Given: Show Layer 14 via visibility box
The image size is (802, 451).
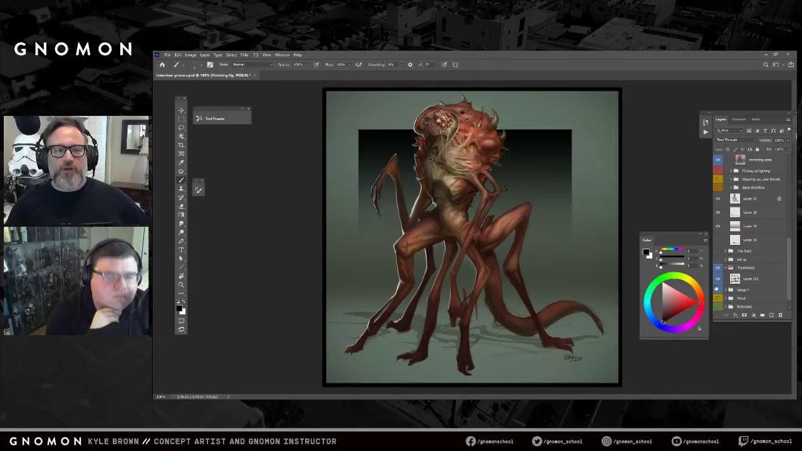Looking at the screenshot, I should tap(718, 240).
